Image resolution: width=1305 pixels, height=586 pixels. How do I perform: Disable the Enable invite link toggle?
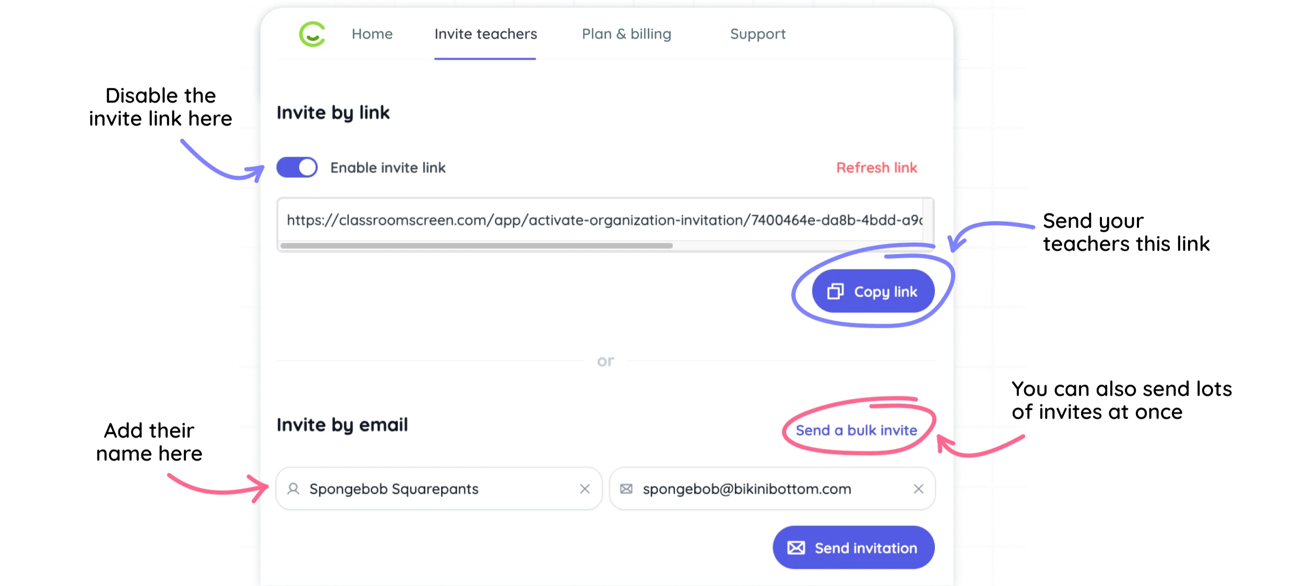point(297,168)
